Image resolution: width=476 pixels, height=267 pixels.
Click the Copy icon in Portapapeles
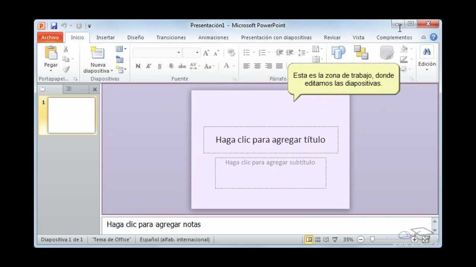(x=66, y=59)
